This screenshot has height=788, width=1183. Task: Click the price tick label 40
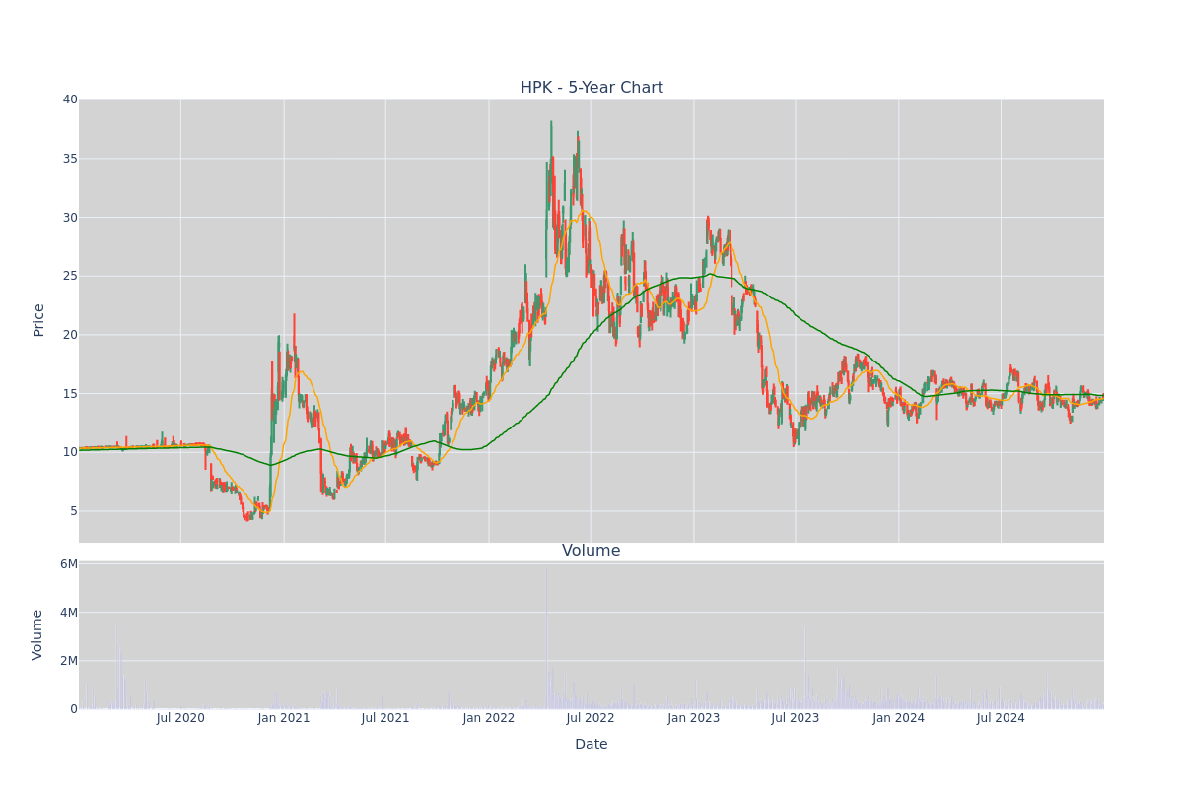click(70, 99)
